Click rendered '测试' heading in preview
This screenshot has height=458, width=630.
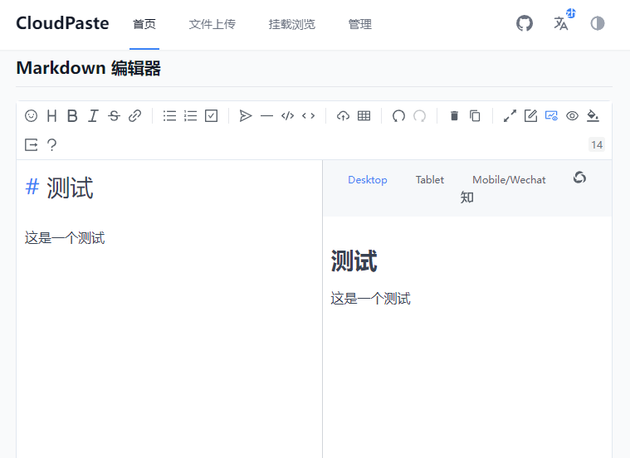tap(354, 261)
